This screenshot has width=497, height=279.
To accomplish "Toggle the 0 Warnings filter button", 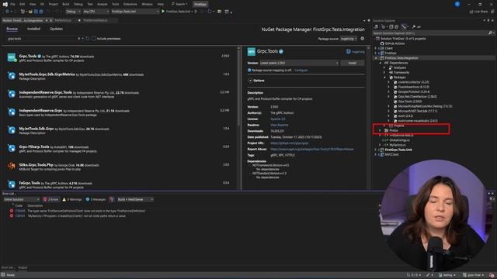I will click(72, 200).
